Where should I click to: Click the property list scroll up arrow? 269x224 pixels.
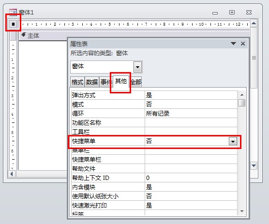[x=242, y=95]
